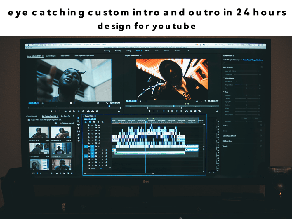
Task: Adjust the Saturation slider
Action: [246, 121]
